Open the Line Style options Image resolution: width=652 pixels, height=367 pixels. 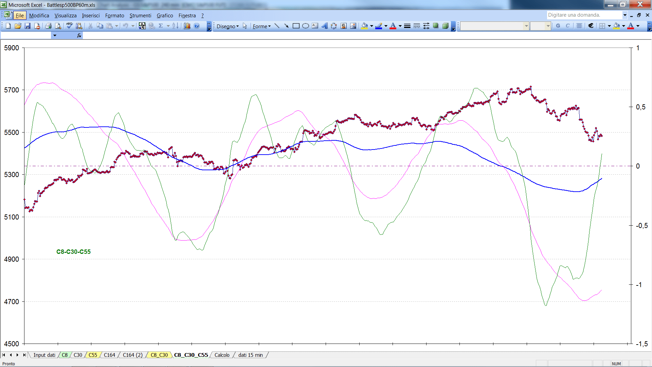click(x=407, y=26)
